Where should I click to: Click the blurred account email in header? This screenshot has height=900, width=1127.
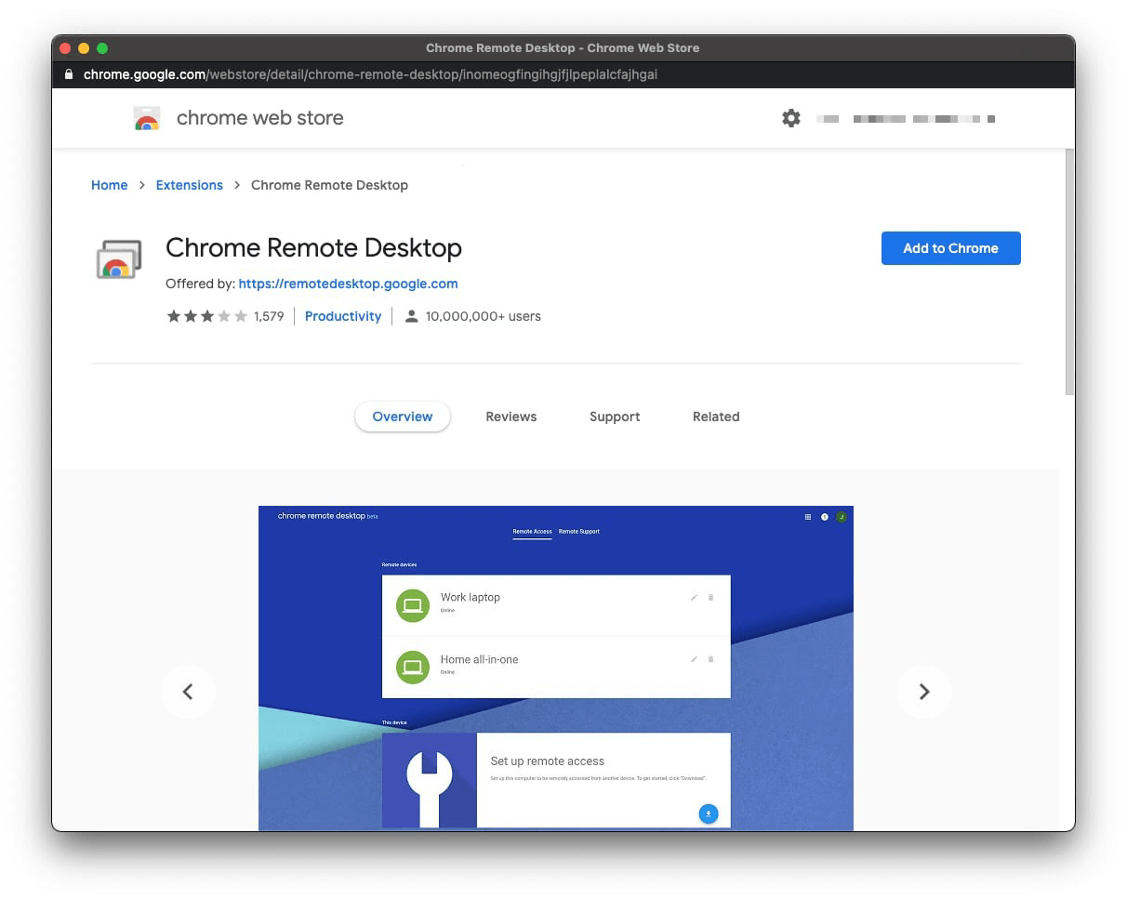[x=907, y=119]
